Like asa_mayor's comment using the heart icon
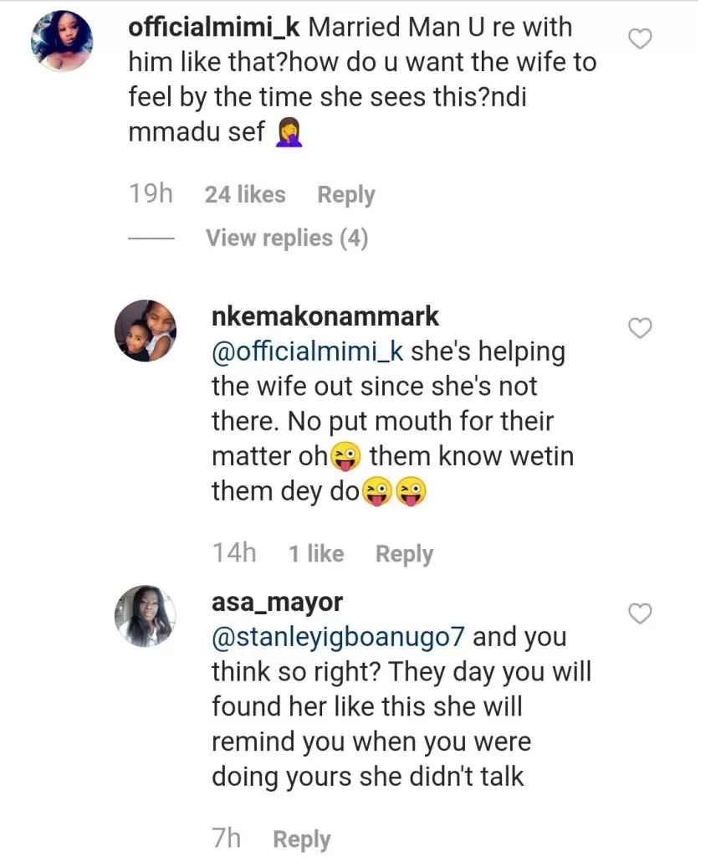This screenshot has width=726, height=857. 640,615
